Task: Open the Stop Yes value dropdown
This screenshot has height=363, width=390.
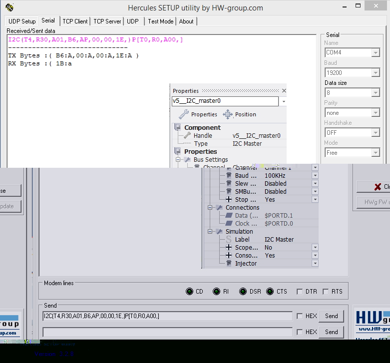Action: [315, 199]
